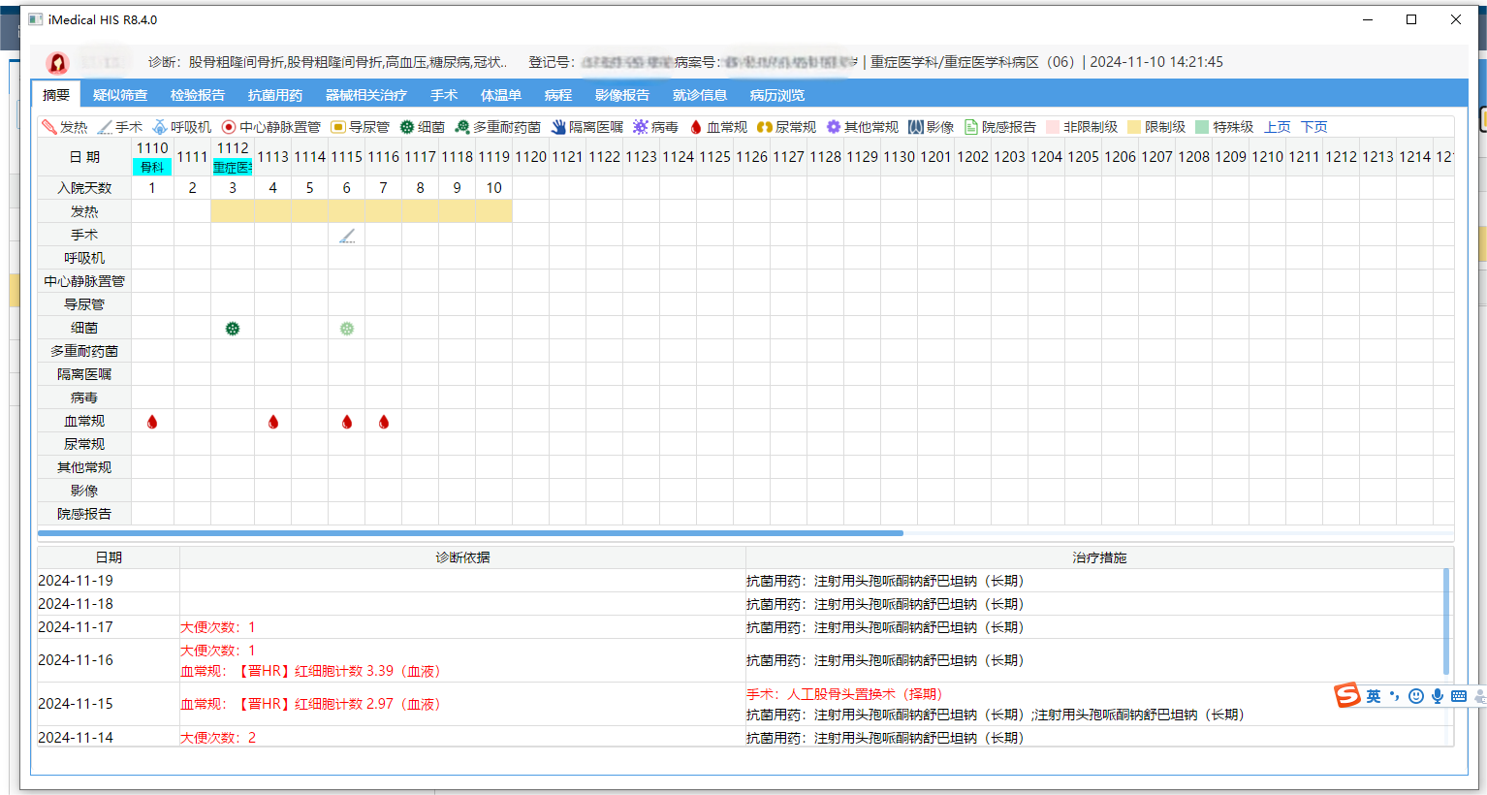Screen dimensions: 1487x795
Task: Open the 病历浏览 tab
Action: (x=777, y=95)
